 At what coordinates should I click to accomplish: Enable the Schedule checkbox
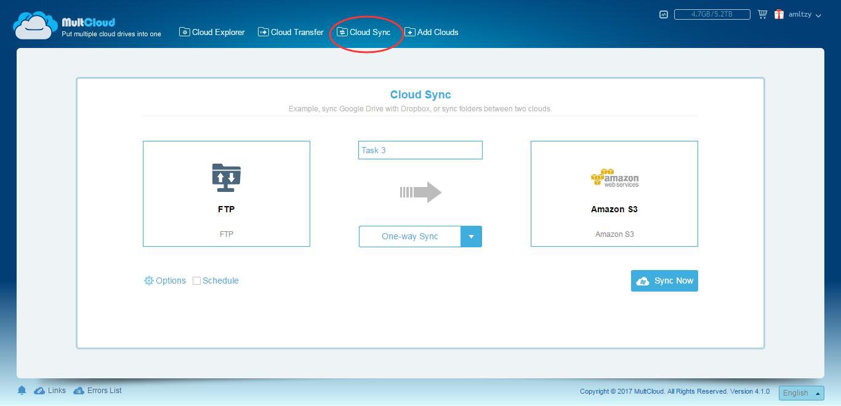(x=197, y=281)
